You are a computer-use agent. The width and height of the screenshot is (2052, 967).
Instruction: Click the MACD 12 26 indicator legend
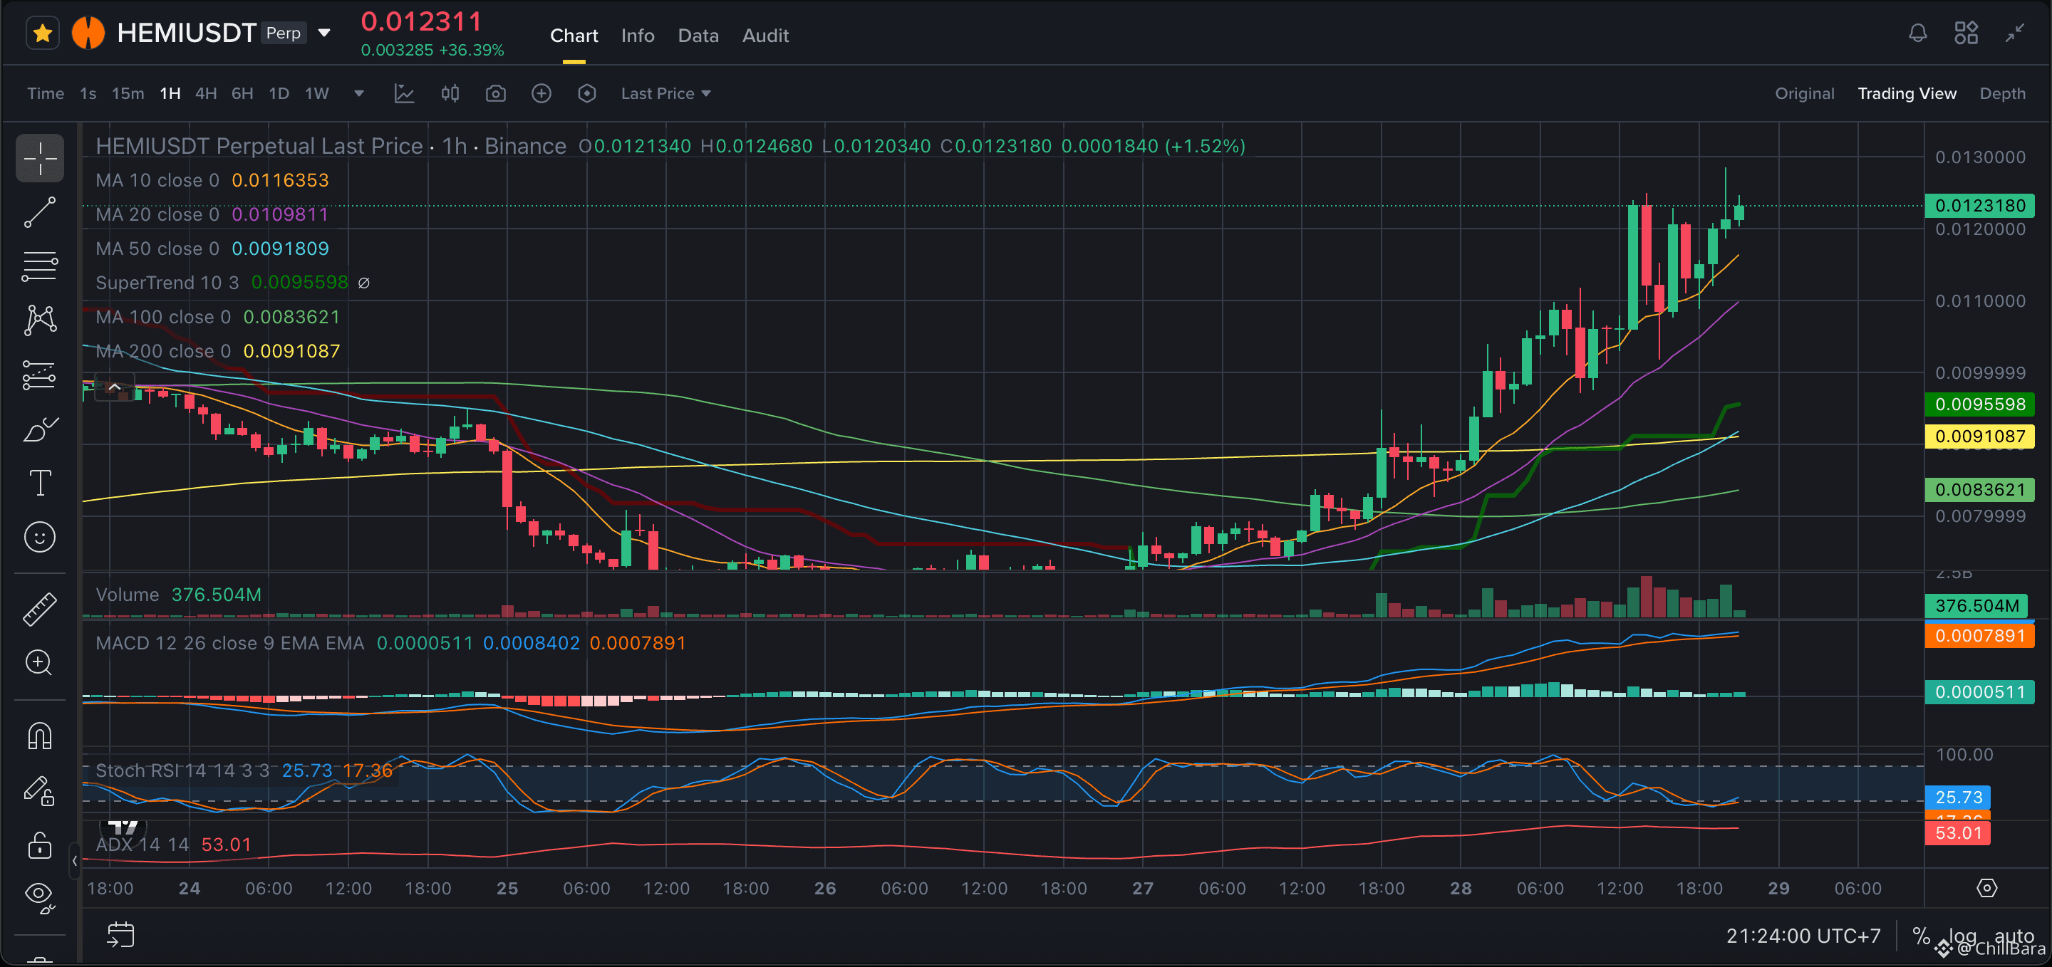390,643
